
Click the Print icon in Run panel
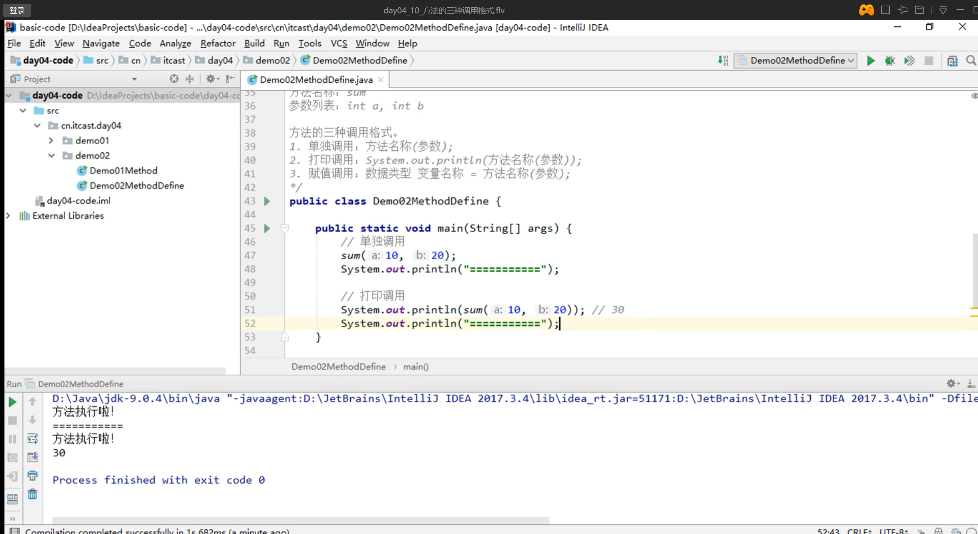32,475
